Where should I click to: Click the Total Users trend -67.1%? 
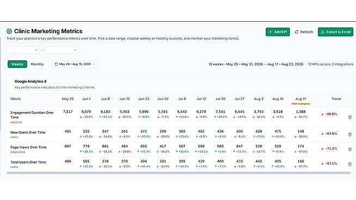[x=329, y=163]
